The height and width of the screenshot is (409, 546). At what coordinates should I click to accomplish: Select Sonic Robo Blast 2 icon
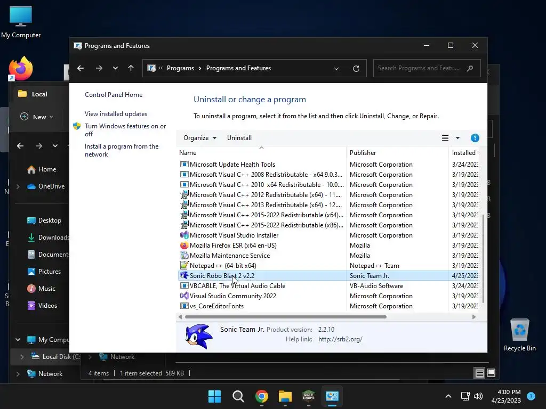pos(184,275)
